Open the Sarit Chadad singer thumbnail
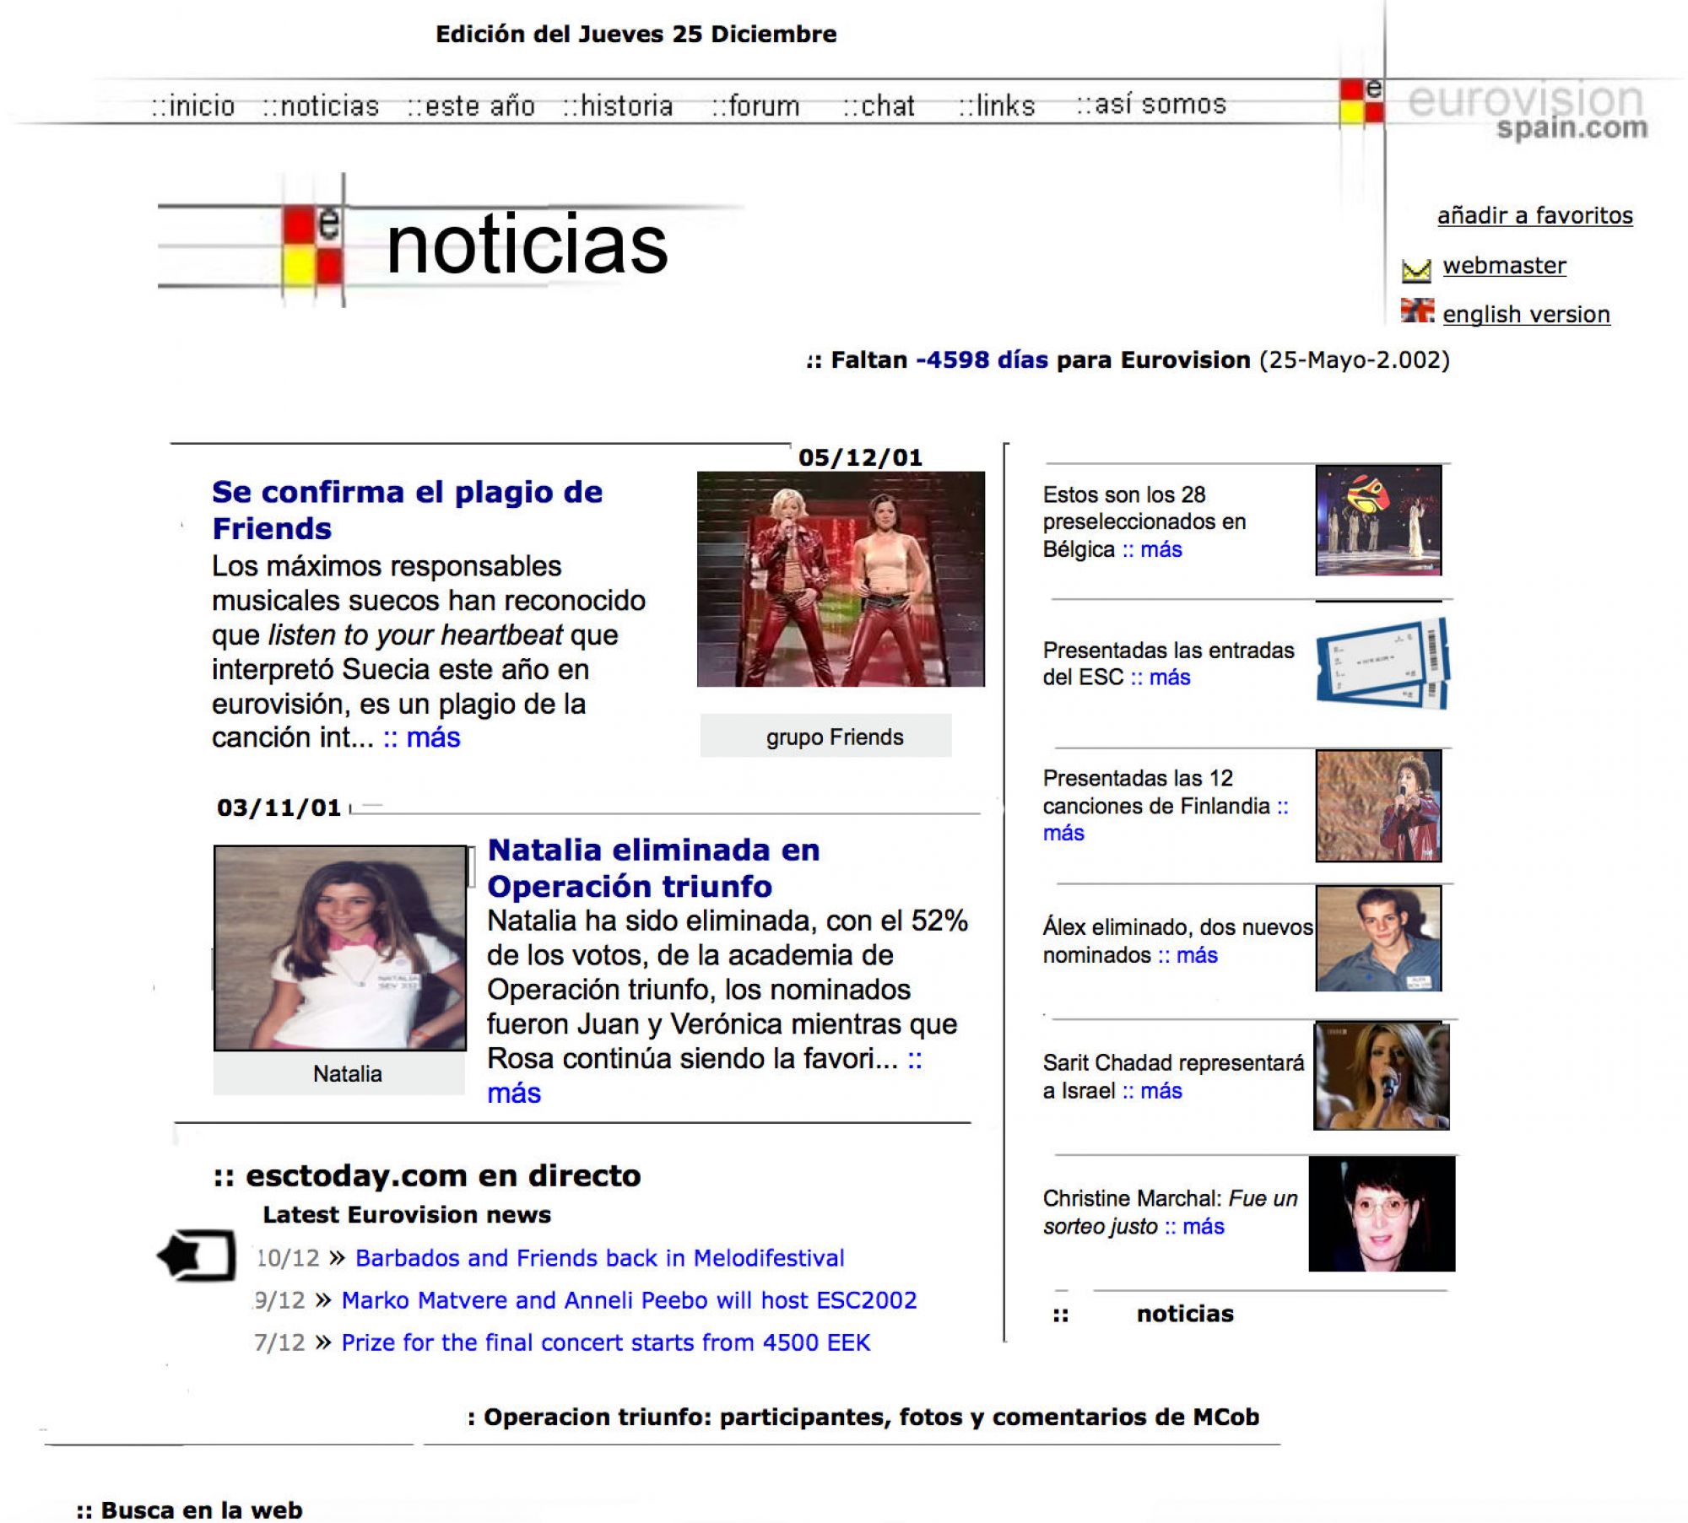The width and height of the screenshot is (1688, 1523). tap(1382, 1076)
